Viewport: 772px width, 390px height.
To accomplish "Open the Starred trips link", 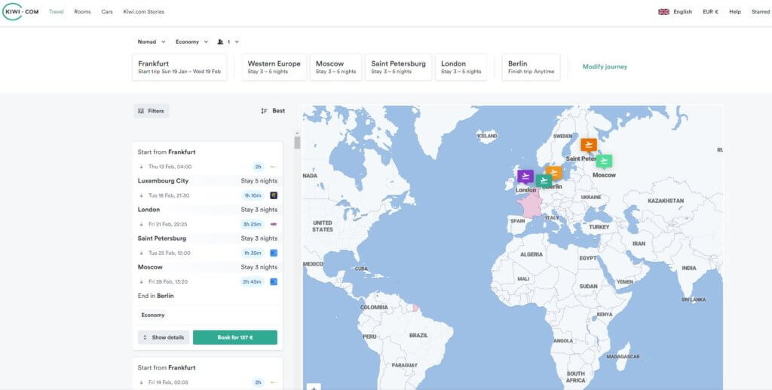I will (x=761, y=12).
